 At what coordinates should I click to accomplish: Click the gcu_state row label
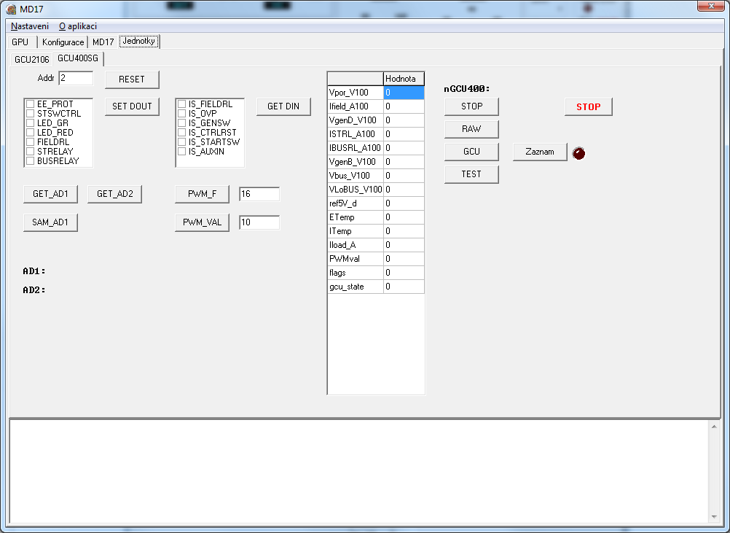(x=356, y=287)
